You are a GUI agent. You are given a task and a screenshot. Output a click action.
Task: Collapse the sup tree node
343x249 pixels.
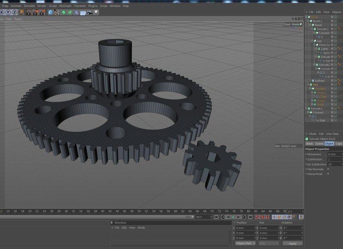click(312, 41)
